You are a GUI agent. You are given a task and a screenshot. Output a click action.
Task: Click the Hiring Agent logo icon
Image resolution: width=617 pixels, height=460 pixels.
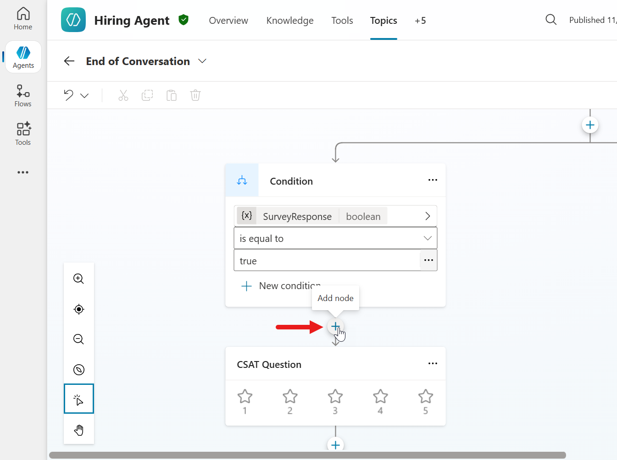click(x=73, y=20)
